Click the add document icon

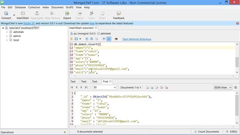coord(147,87)
